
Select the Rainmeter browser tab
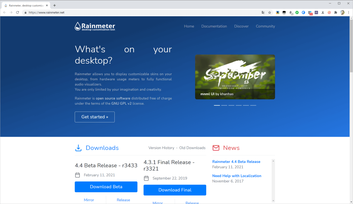pyautogui.click(x=26, y=6)
